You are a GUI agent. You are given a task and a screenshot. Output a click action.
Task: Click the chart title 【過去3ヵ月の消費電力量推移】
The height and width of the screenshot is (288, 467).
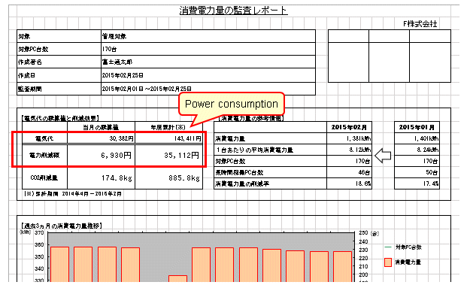(62, 226)
